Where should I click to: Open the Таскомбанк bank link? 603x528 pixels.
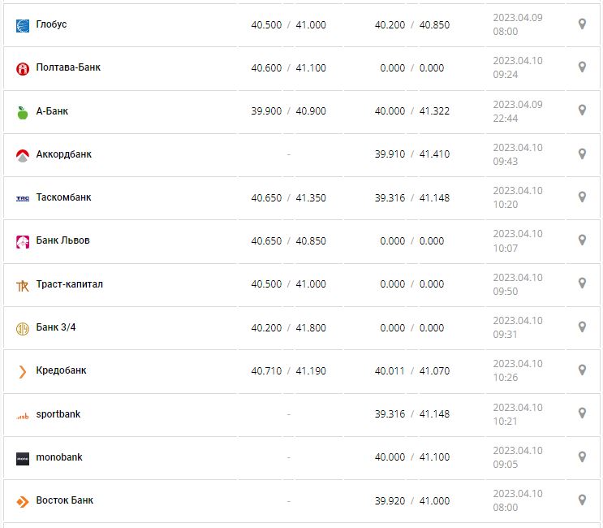point(63,197)
